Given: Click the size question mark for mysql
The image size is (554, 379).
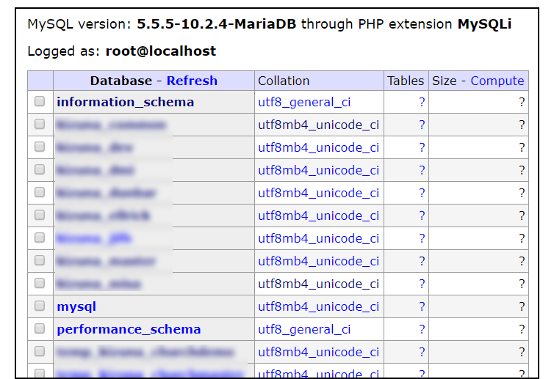Looking at the screenshot, I should (x=522, y=306).
